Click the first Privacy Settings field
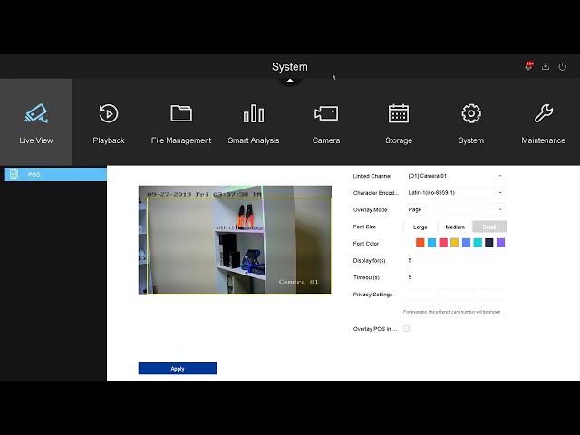Screen dimensions: 580x435 (x=420, y=295)
